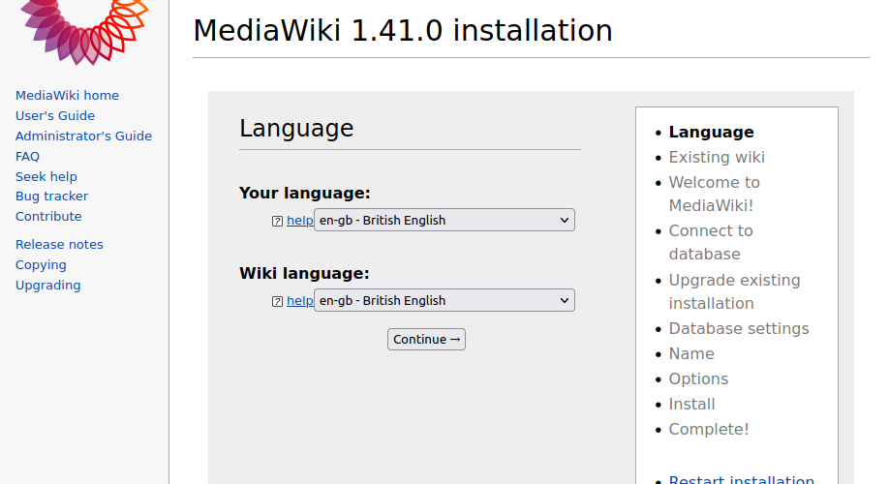The height and width of the screenshot is (484, 889).
Task: View the Release notes link
Action: coord(59,244)
